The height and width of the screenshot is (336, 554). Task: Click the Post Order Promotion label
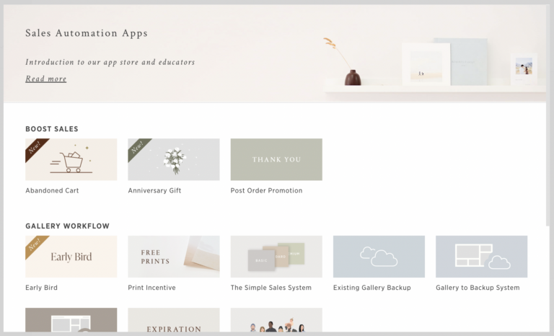coord(266,191)
